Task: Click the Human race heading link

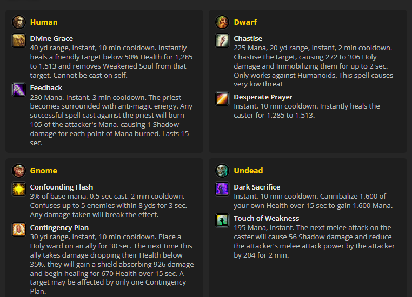Action: point(44,22)
